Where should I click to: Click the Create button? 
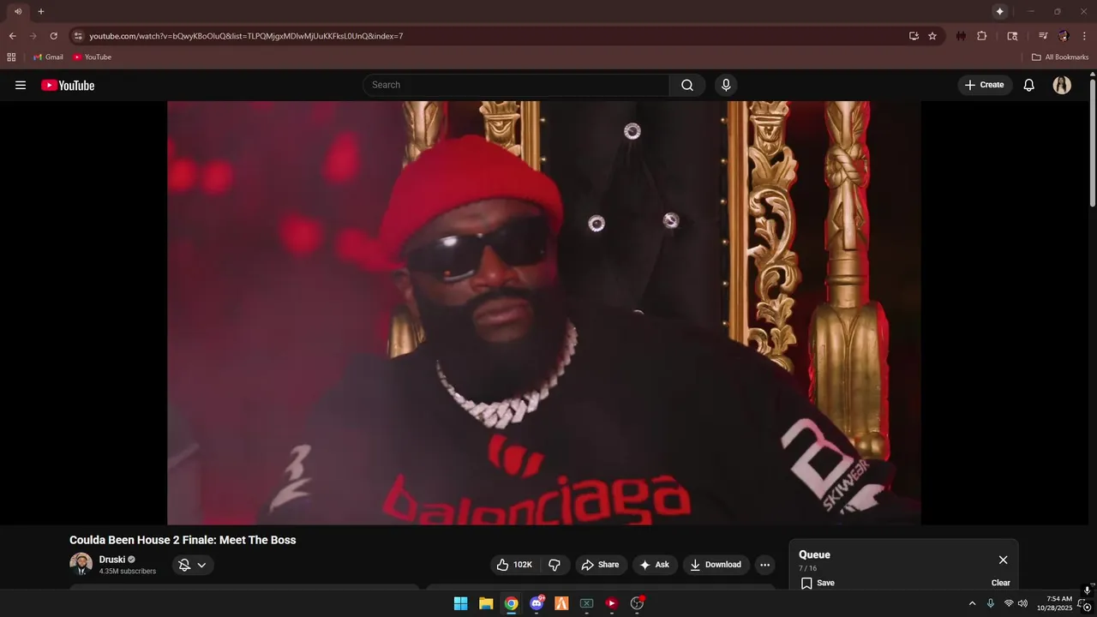pos(984,85)
